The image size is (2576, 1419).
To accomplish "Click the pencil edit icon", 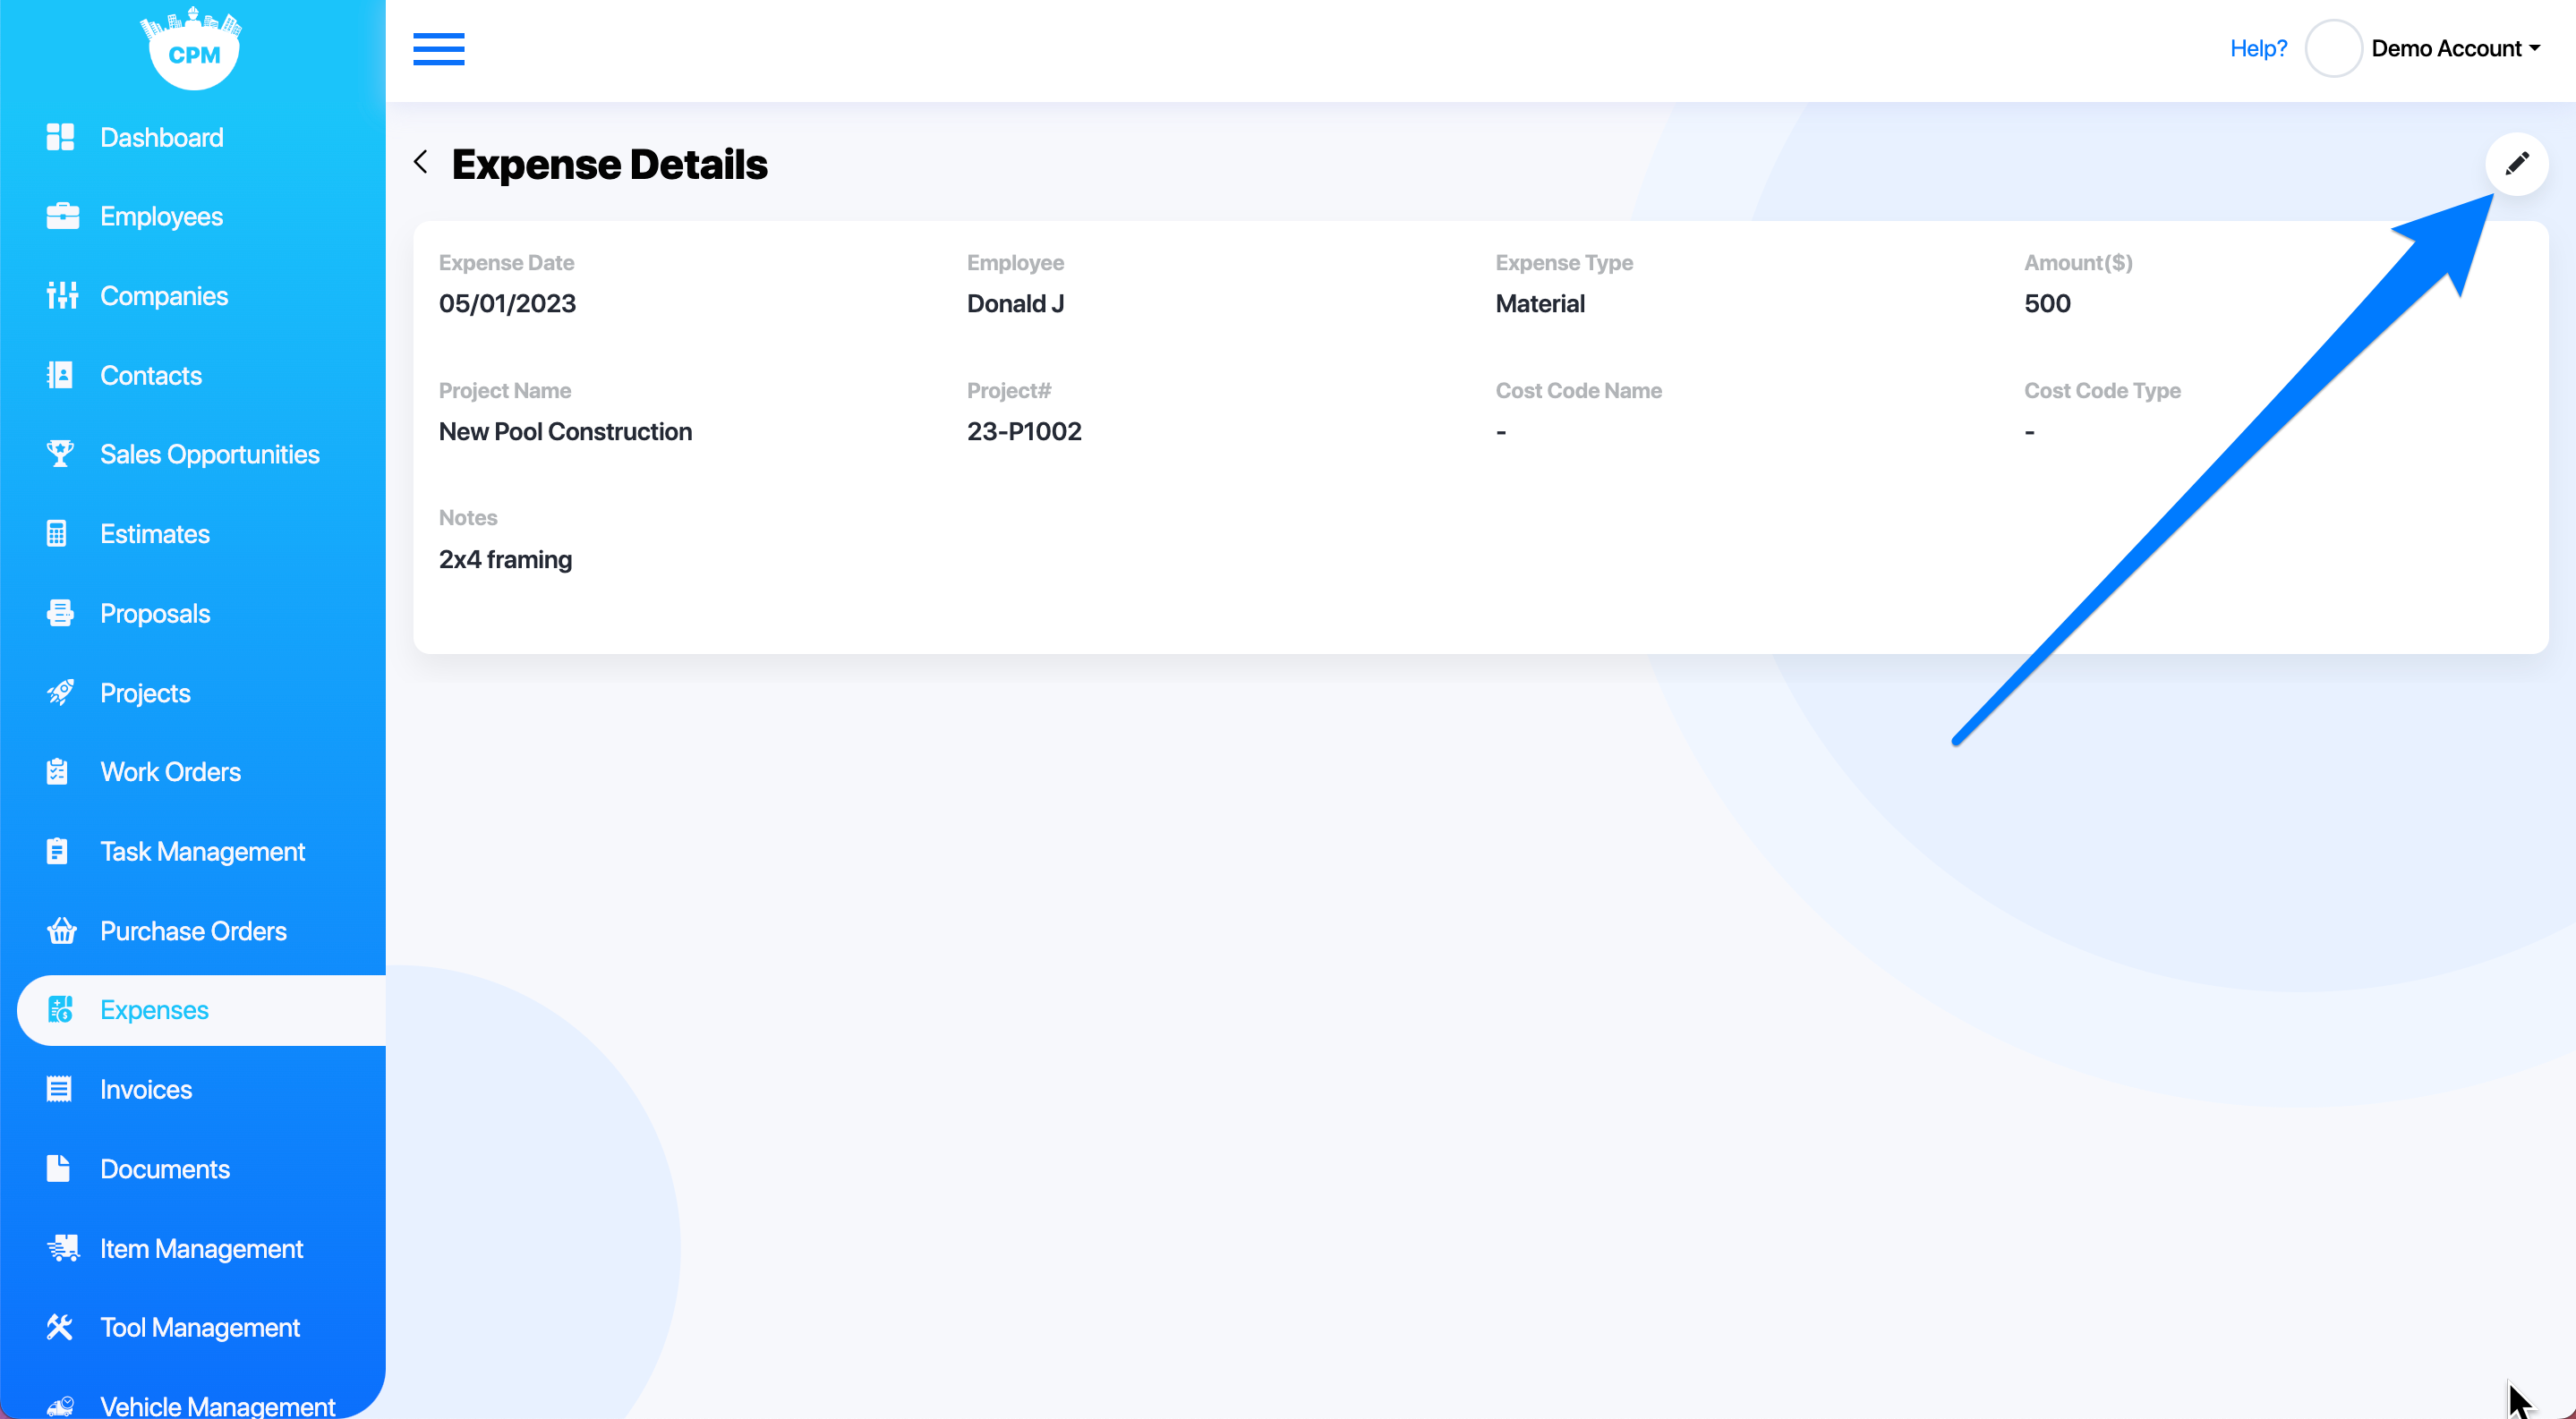I will coord(2516,164).
